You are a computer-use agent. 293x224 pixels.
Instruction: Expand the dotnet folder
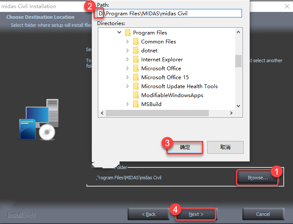(x=127, y=50)
